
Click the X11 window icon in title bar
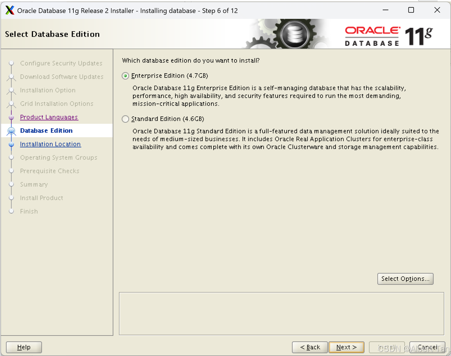pos(10,10)
